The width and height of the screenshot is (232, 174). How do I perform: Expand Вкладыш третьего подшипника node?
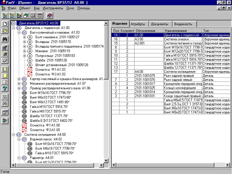coord(24,46)
